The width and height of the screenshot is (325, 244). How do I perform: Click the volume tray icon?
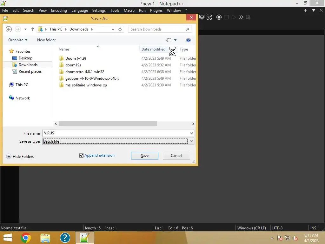(295, 238)
